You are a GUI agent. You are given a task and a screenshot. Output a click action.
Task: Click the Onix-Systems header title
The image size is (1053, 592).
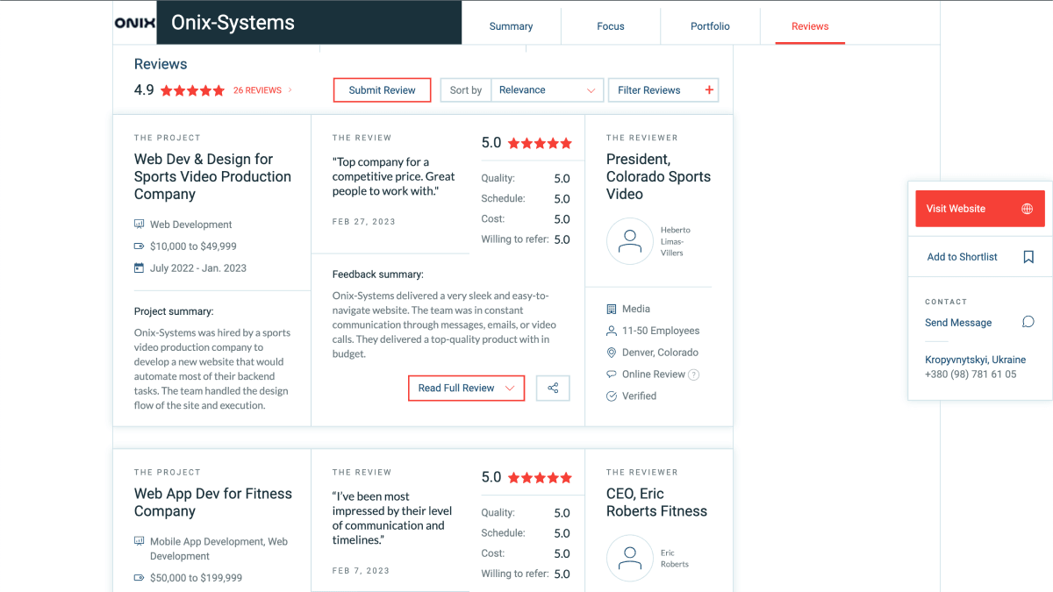233,23
